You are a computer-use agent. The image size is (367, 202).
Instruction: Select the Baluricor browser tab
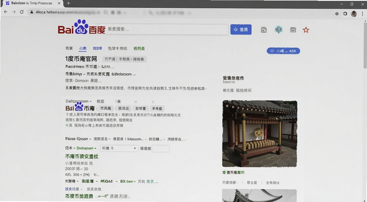33,4
